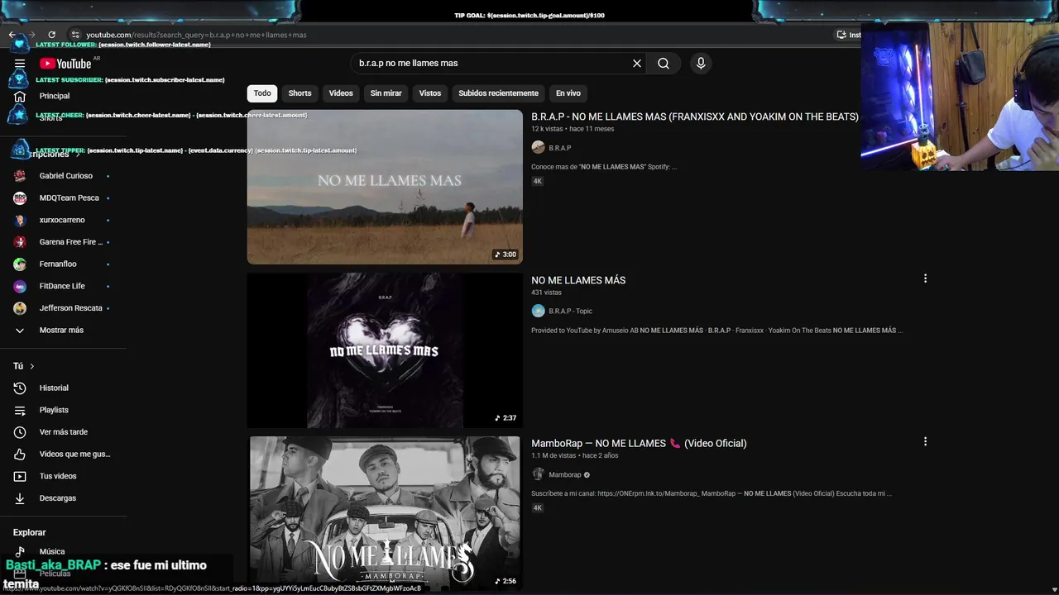Viewport: 1059px width, 595px height.
Task: Open the YouTube hamburger guide menu
Action: [20, 64]
